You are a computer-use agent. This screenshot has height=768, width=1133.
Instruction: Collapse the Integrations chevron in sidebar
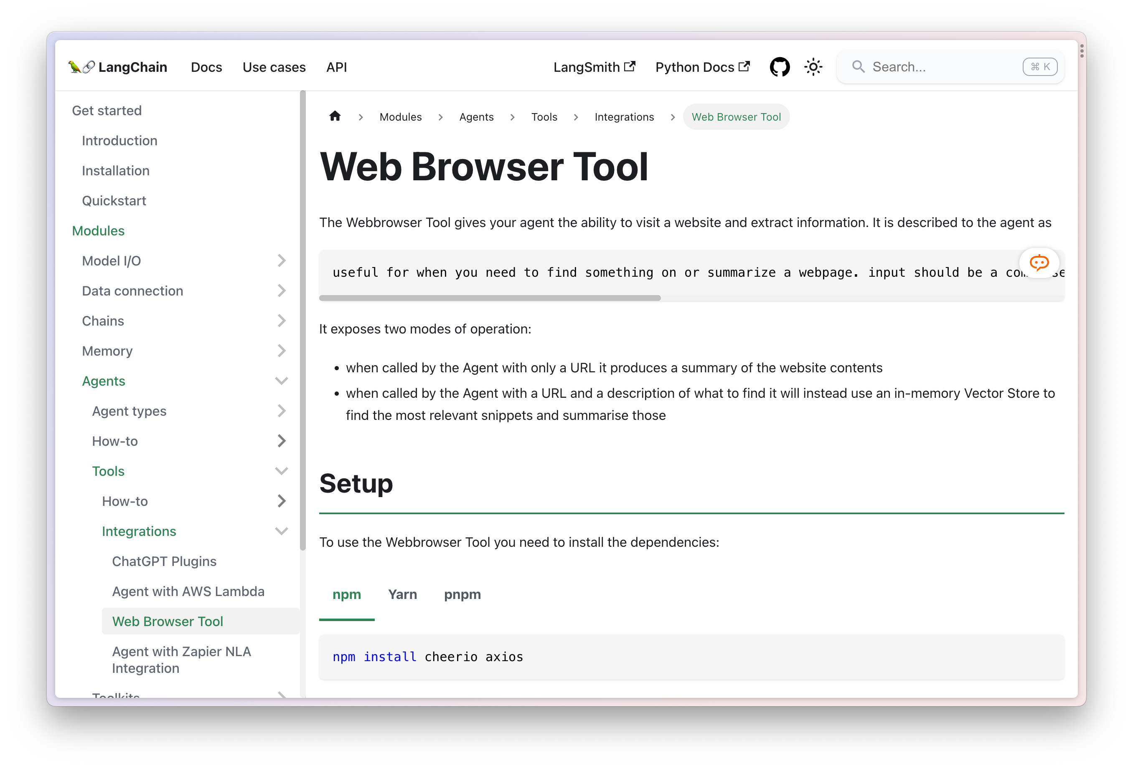pos(281,531)
